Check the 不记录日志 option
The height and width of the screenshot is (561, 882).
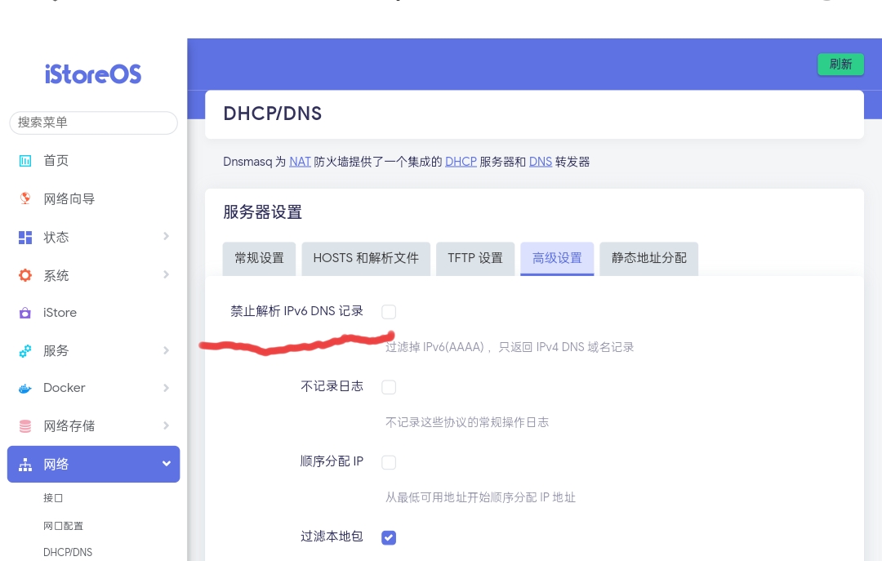(x=389, y=387)
